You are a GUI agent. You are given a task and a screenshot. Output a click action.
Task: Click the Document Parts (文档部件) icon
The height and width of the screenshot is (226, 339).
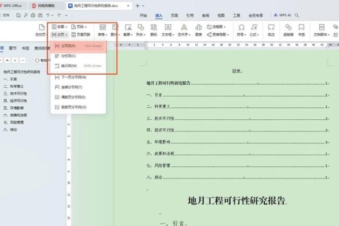(x=321, y=27)
